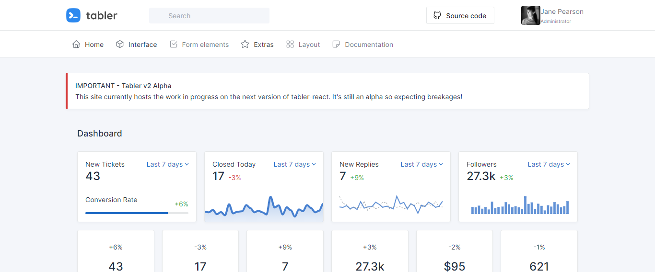Click the Form elements checkbox icon
The width and height of the screenshot is (655, 272).
click(x=174, y=44)
